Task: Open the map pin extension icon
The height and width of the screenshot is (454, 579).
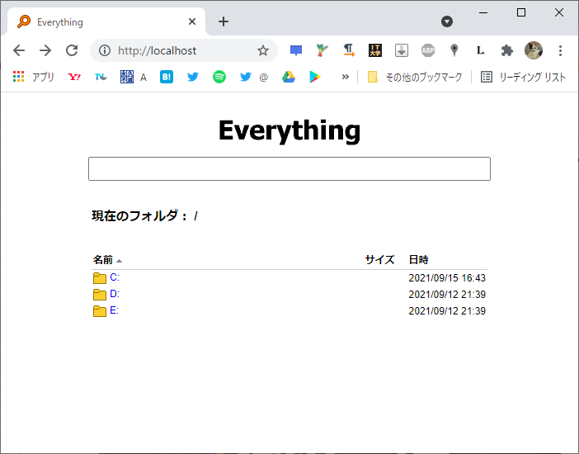Action: tap(454, 50)
